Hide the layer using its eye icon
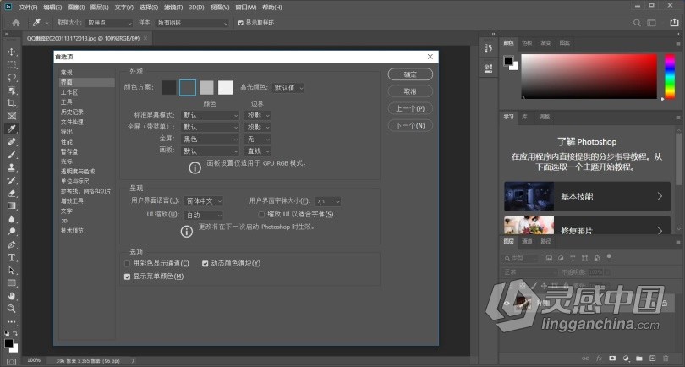This screenshot has height=367, width=685. click(x=507, y=303)
